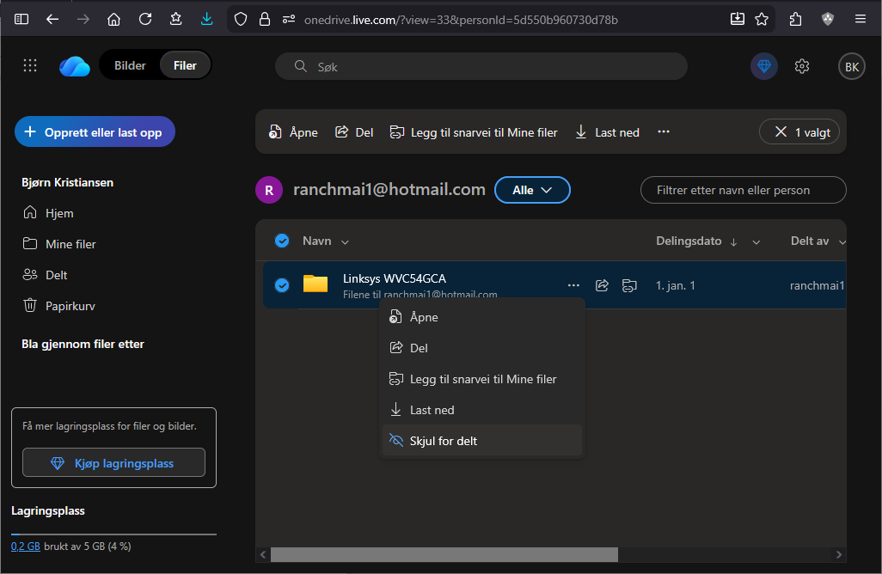Screen dimensions: 882x574
Task: Switch to the Filer view
Action: pyautogui.click(x=185, y=65)
